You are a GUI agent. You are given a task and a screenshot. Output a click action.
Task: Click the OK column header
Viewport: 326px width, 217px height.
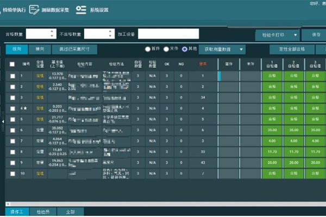point(167,64)
